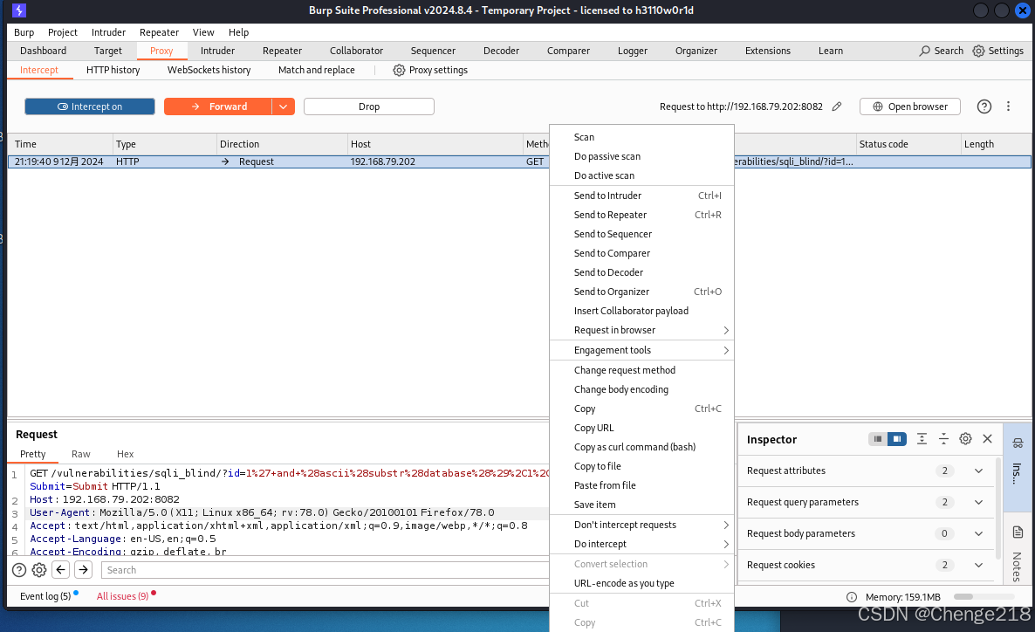Open Request in browser submenu
The height and width of the screenshot is (632, 1035).
pos(641,330)
